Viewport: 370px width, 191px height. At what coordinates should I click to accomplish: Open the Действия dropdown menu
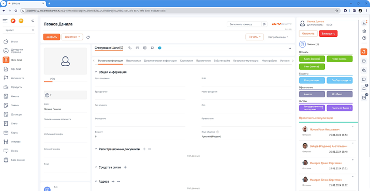click(72, 37)
